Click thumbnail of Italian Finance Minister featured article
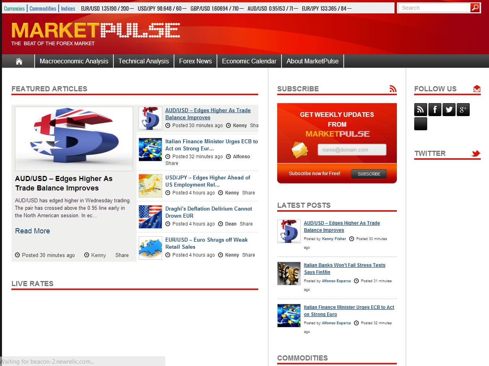This screenshot has height=366, width=489. pos(150,150)
